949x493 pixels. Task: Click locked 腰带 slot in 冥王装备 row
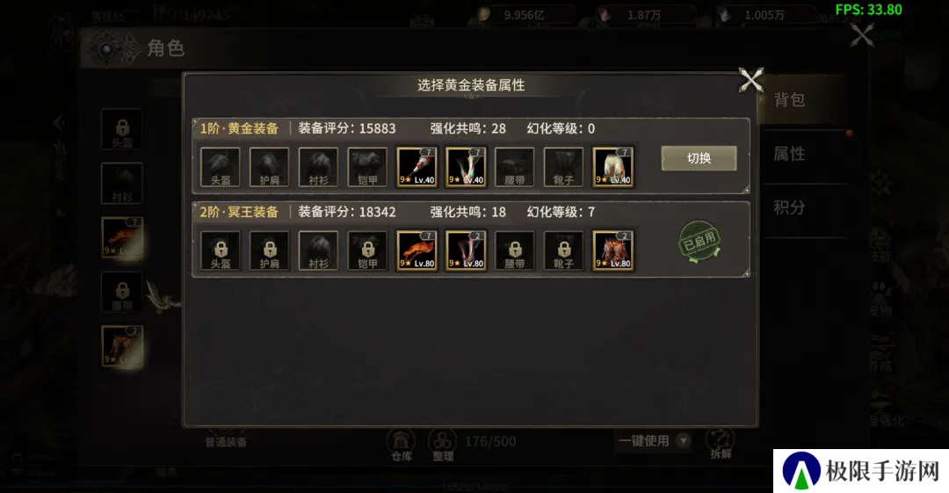tap(514, 250)
